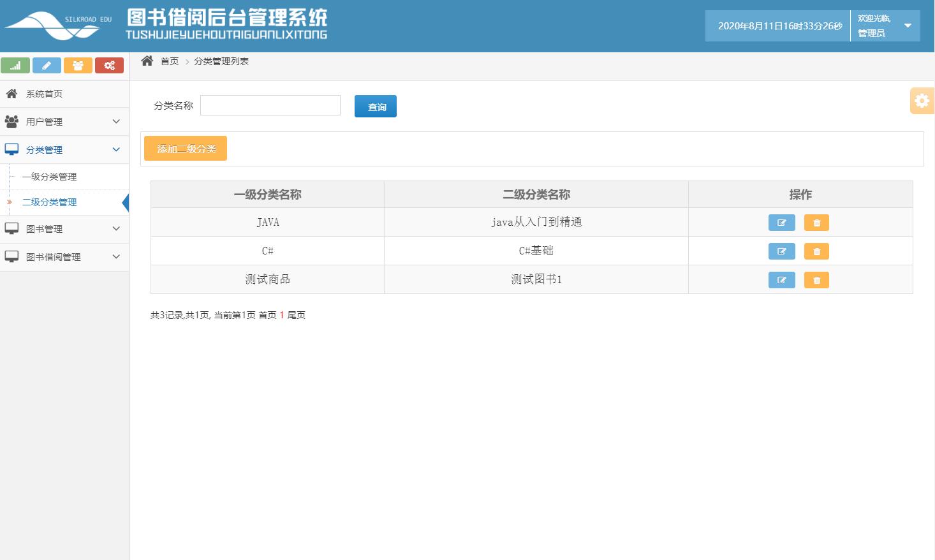
Task: Select 一级分类管理 in the sidebar
Action: coord(50,177)
